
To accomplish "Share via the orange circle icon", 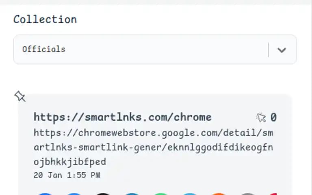I will pos(219,194).
